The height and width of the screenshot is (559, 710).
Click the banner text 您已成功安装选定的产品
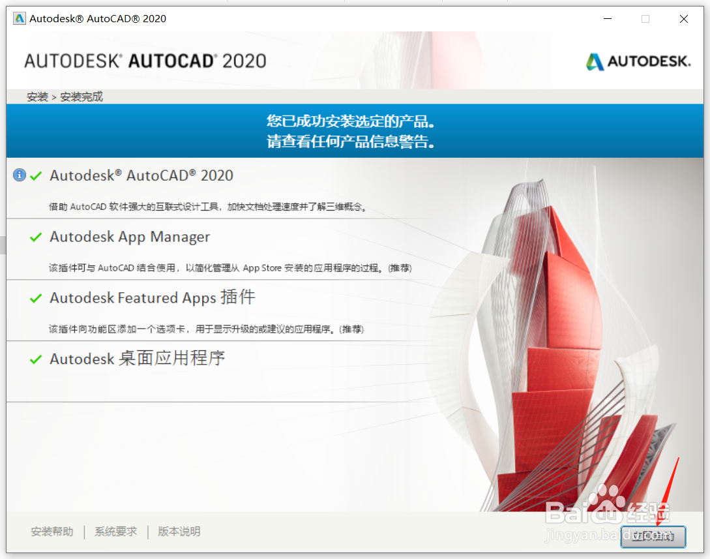coord(351,121)
